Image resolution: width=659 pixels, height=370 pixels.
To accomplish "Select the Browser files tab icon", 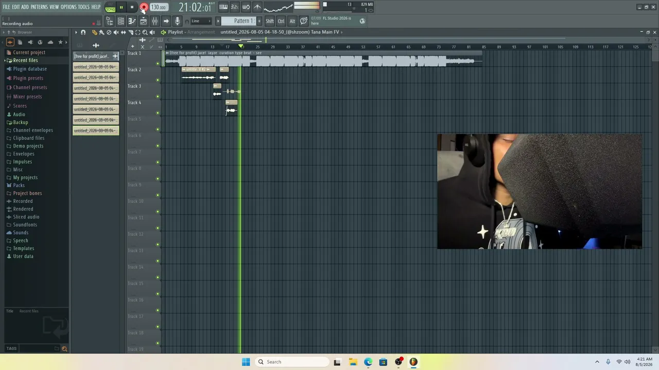I will [20, 42].
